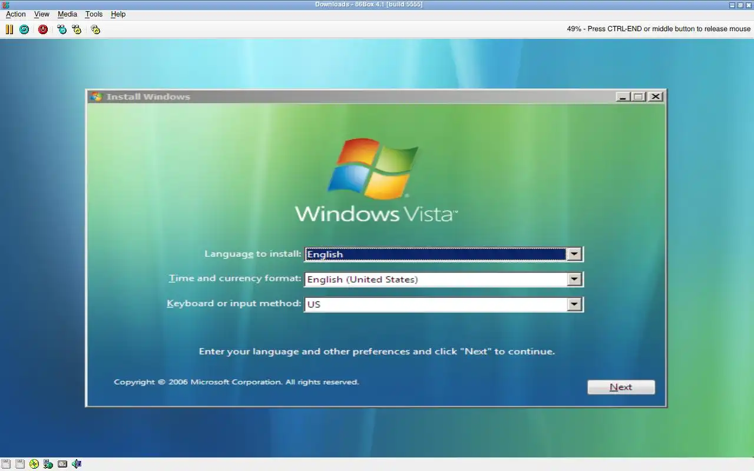Click the 86Box app icon in title bar

coord(5,5)
